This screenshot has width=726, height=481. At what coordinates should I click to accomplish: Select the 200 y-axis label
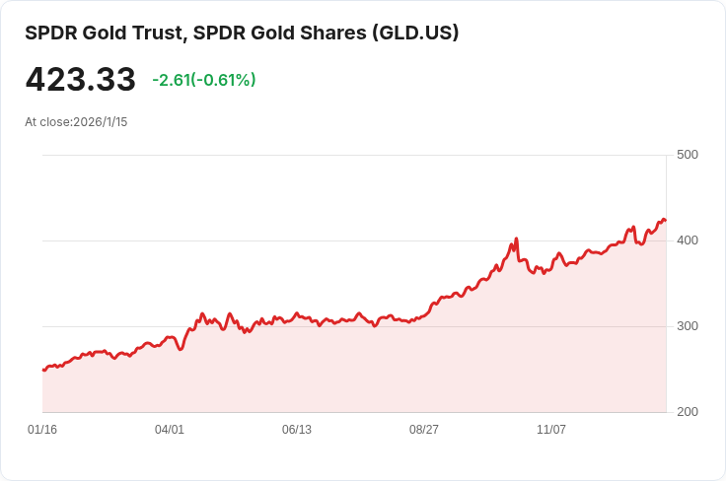tap(687, 412)
